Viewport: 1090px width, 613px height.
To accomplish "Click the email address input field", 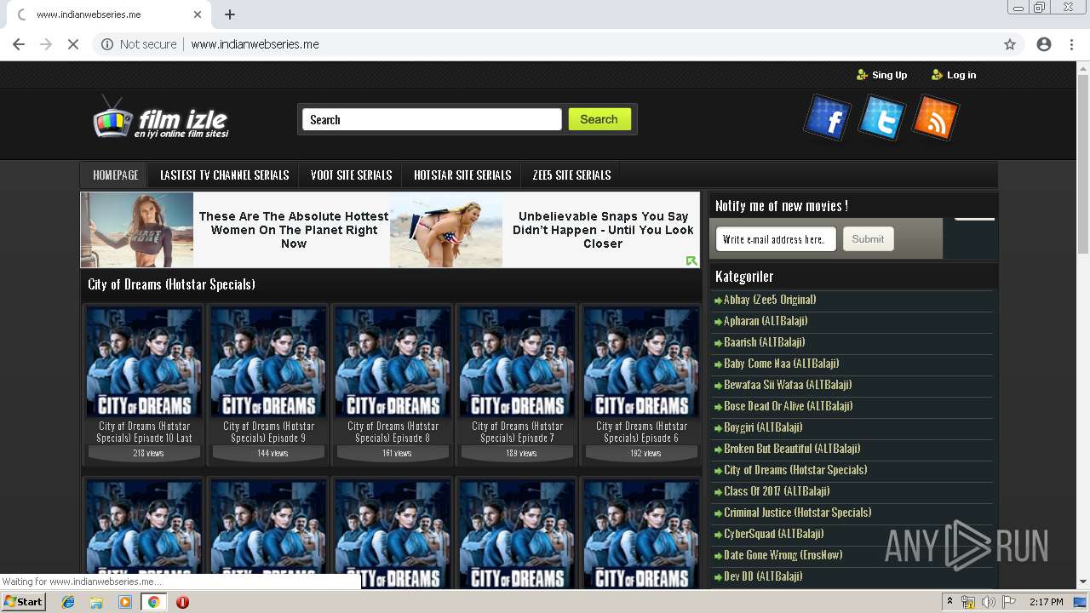I will tap(776, 239).
